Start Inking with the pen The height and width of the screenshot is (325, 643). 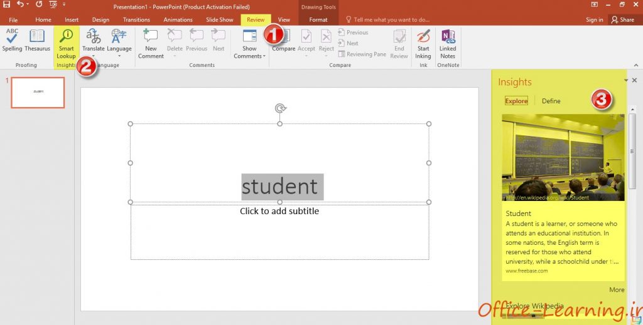(423, 44)
